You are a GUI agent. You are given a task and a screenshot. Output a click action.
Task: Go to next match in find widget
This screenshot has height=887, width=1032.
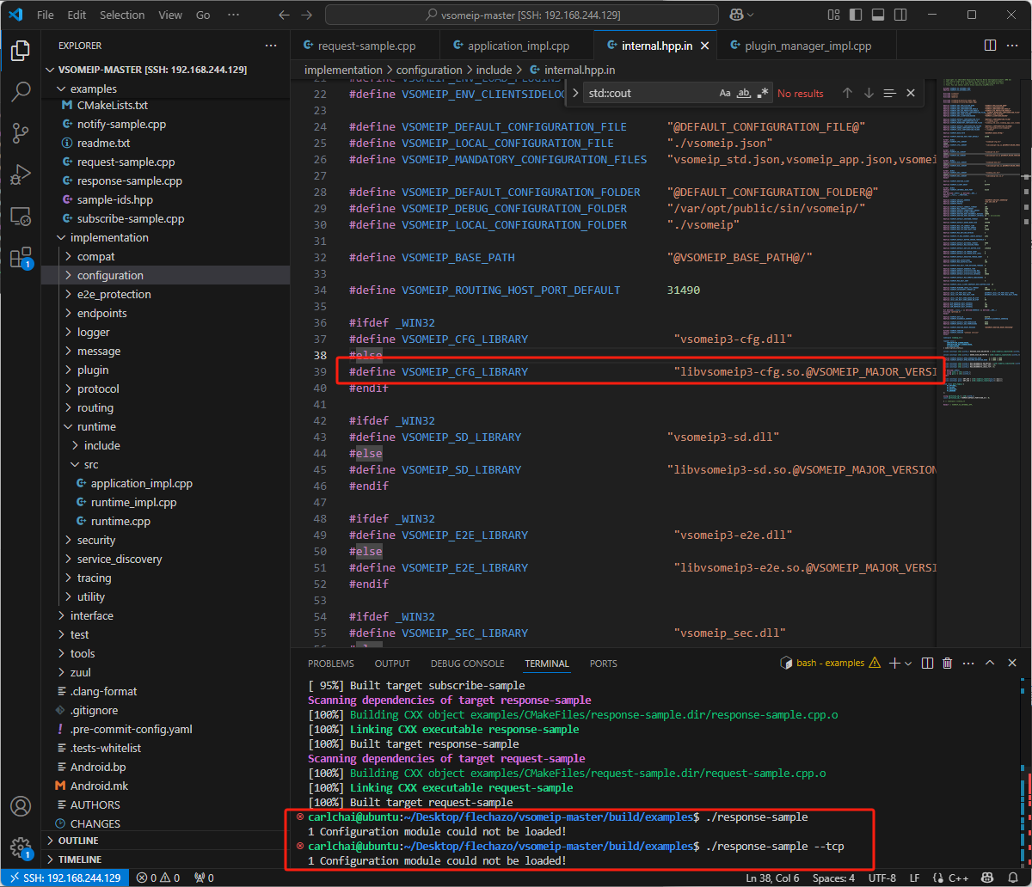coord(869,93)
